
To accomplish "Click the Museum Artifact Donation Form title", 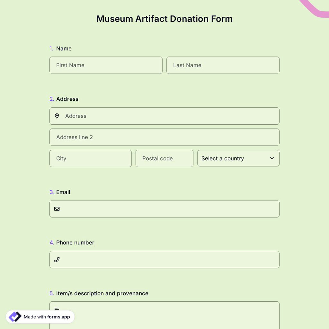I will coord(164,19).
